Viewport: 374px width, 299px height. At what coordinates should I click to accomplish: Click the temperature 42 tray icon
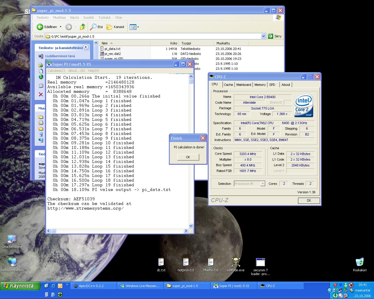pos(340,285)
